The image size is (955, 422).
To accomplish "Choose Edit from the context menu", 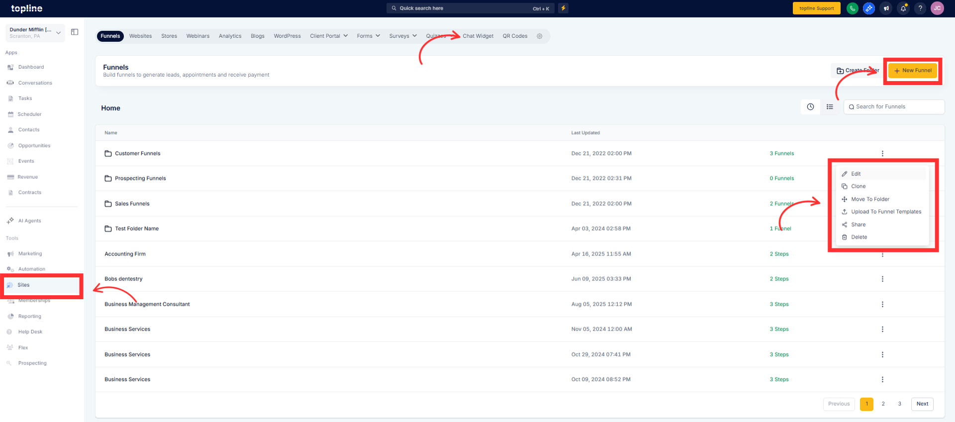I will (882, 174).
